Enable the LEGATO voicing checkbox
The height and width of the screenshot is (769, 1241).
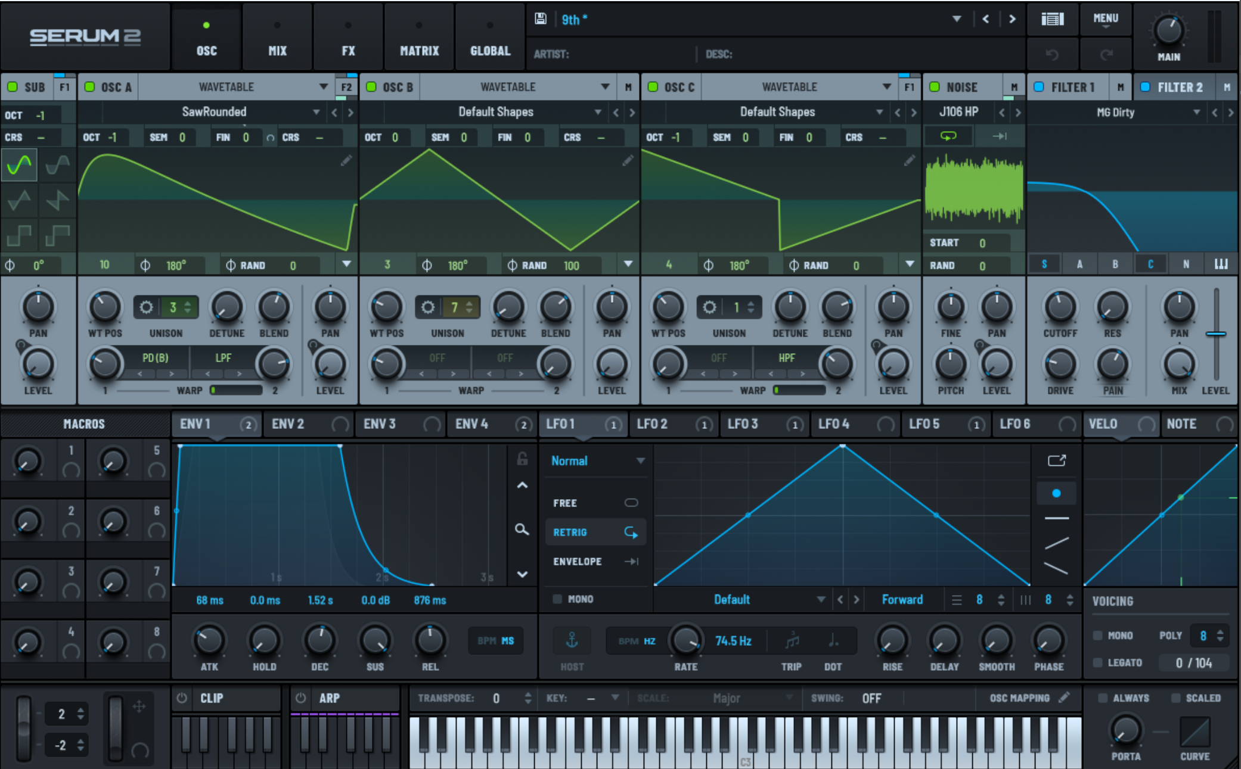tap(1098, 662)
